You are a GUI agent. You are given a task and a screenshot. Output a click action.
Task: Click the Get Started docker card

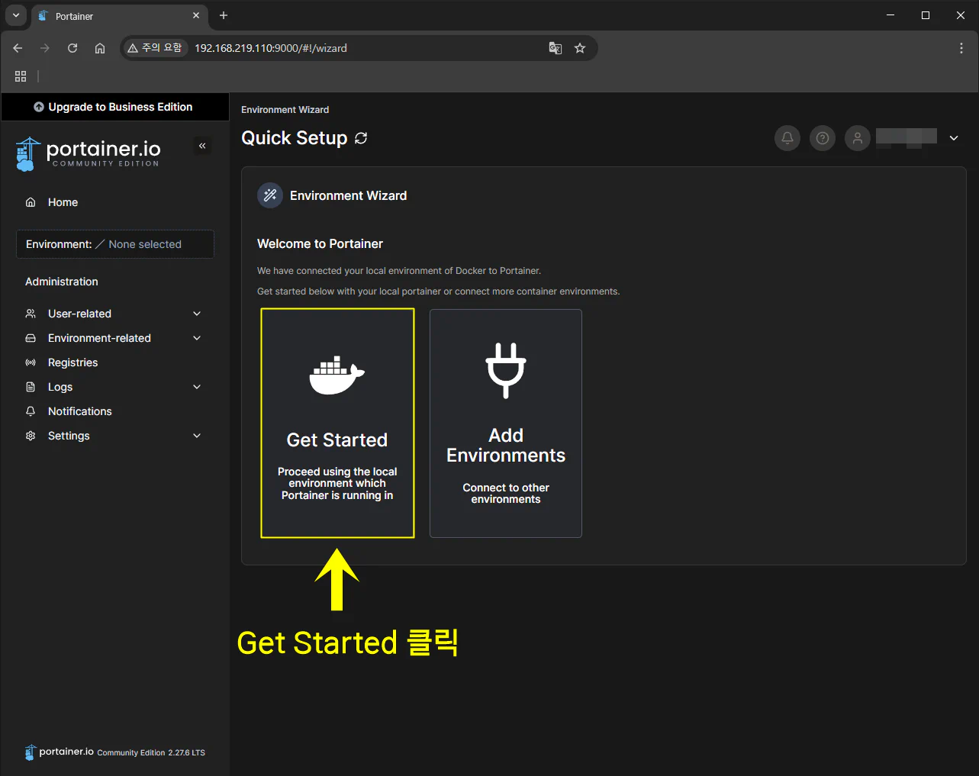click(x=337, y=423)
